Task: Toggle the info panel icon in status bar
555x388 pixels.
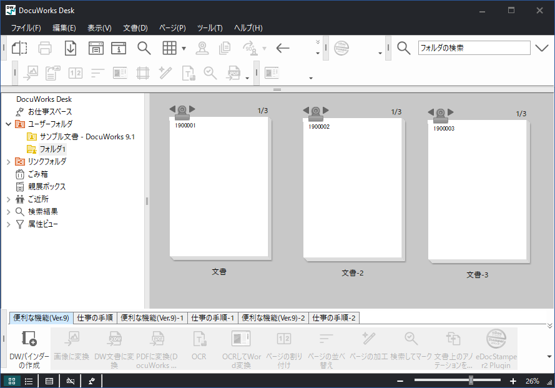Action: point(49,381)
